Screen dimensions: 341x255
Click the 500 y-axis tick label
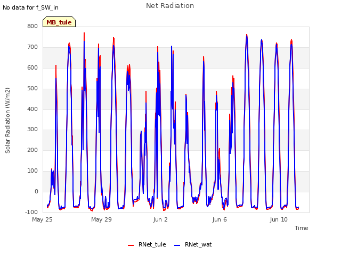click(33, 88)
